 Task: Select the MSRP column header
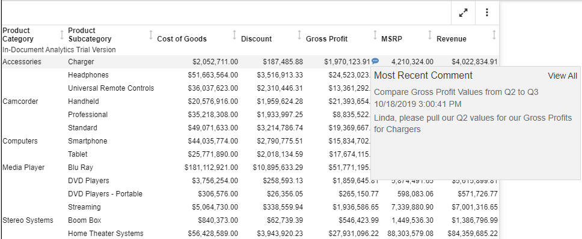[391, 39]
